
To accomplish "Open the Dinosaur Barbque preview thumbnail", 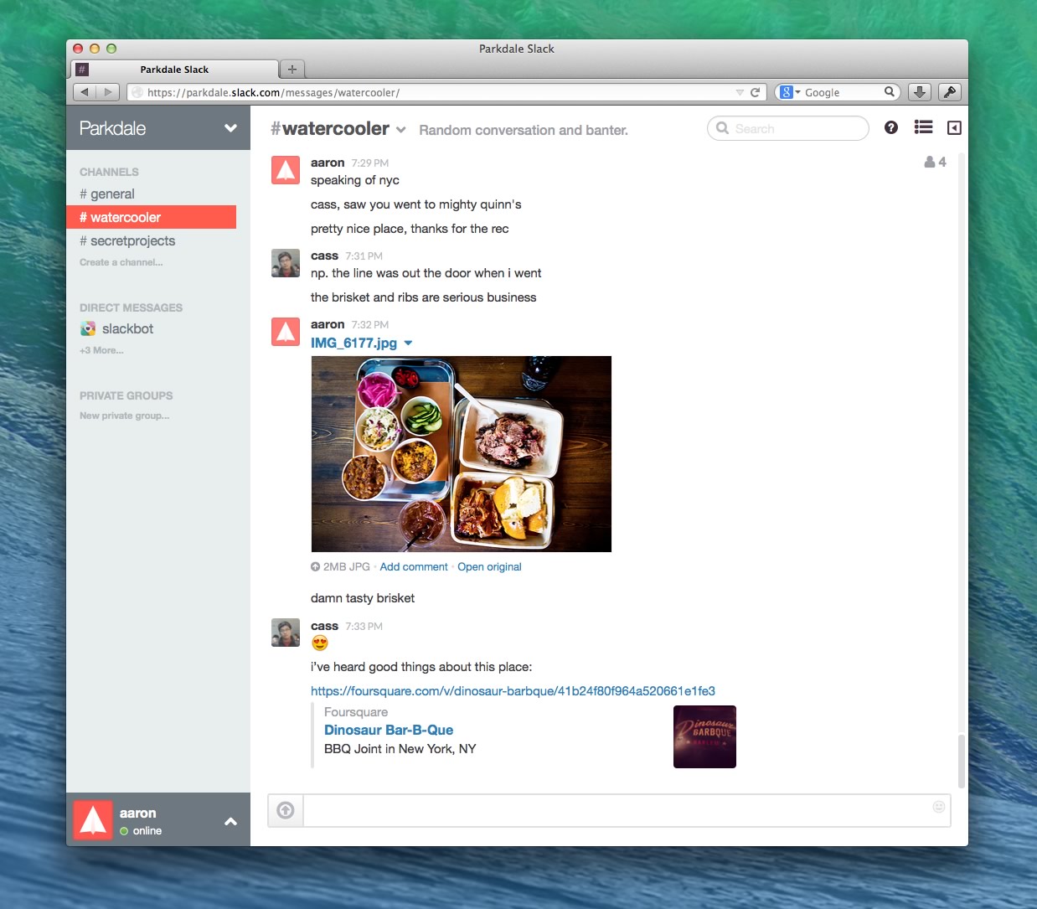I will (x=704, y=736).
